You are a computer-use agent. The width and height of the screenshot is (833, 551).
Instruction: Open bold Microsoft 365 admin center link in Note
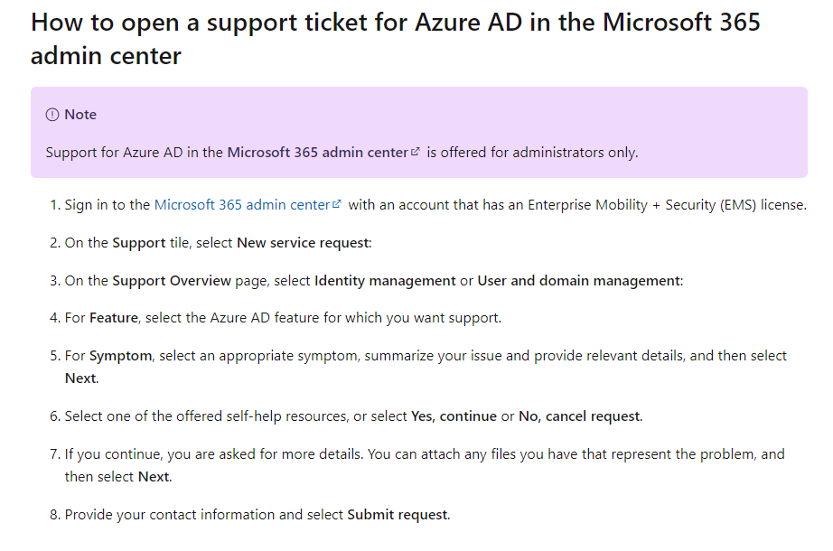point(318,153)
